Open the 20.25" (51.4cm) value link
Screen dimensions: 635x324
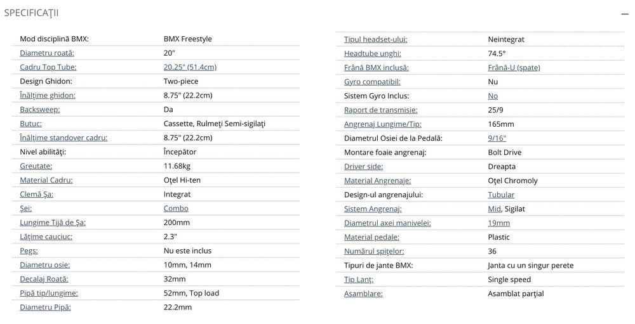click(190, 67)
